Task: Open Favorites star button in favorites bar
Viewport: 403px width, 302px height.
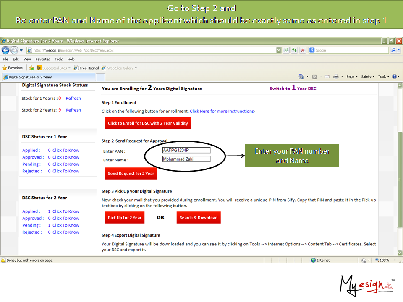Action: point(13,68)
